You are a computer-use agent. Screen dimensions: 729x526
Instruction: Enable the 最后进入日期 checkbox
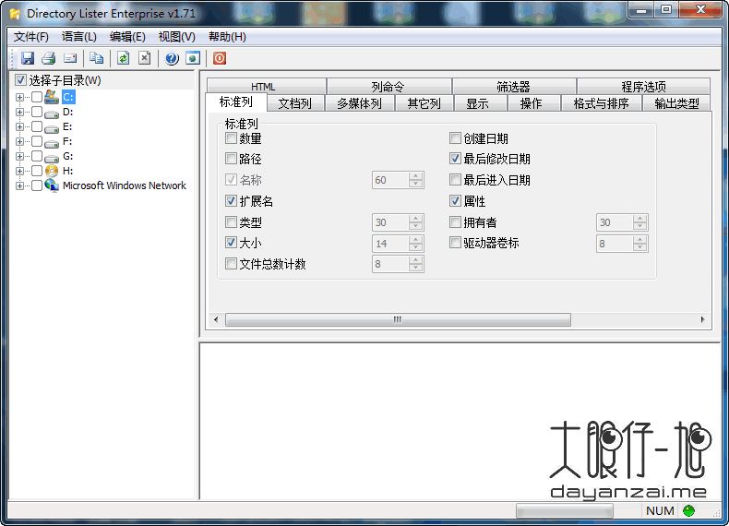[x=455, y=179]
